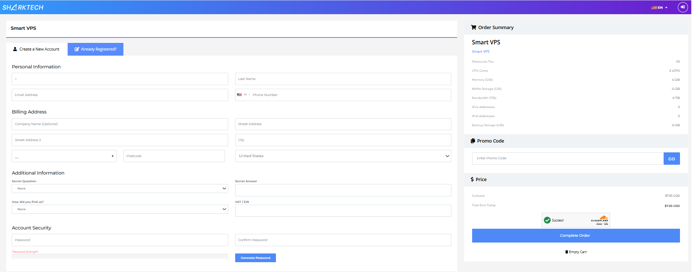692x272 pixels.
Task: Open the United States country dropdown
Action: point(343,156)
